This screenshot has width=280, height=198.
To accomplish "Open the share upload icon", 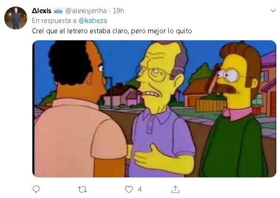I will click(x=175, y=189).
